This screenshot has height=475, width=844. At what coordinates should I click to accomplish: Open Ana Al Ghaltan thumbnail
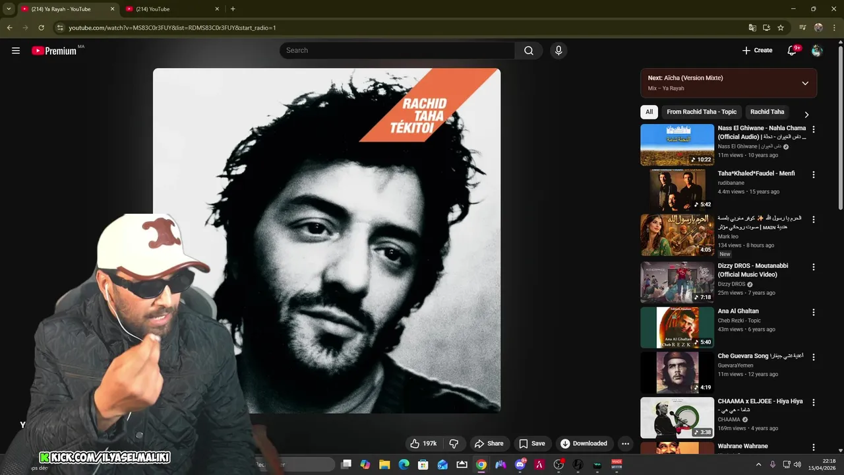pyautogui.click(x=677, y=327)
